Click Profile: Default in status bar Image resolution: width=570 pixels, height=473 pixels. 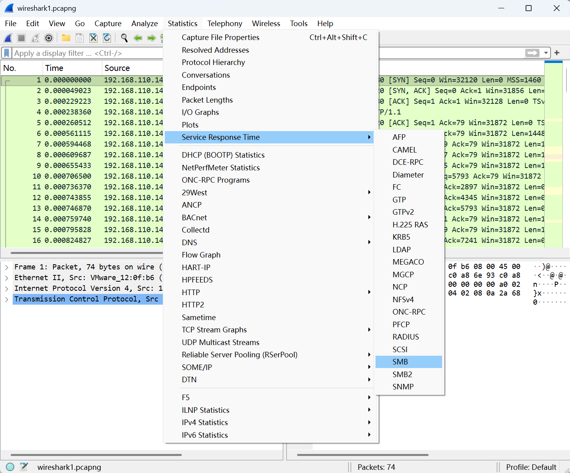(x=531, y=467)
